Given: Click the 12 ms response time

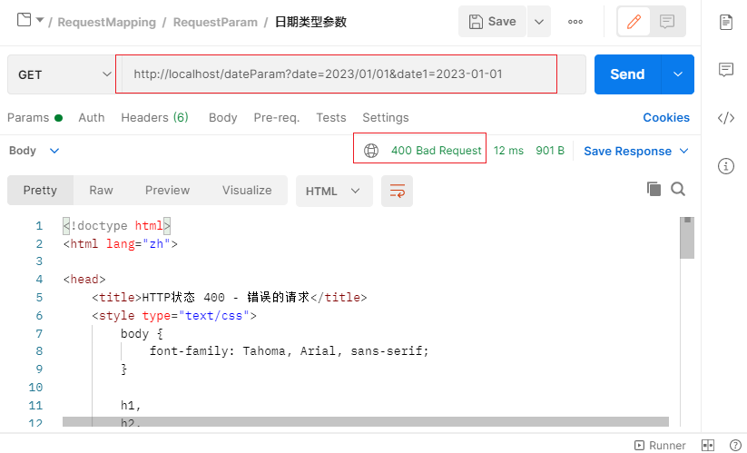Looking at the screenshot, I should (508, 151).
